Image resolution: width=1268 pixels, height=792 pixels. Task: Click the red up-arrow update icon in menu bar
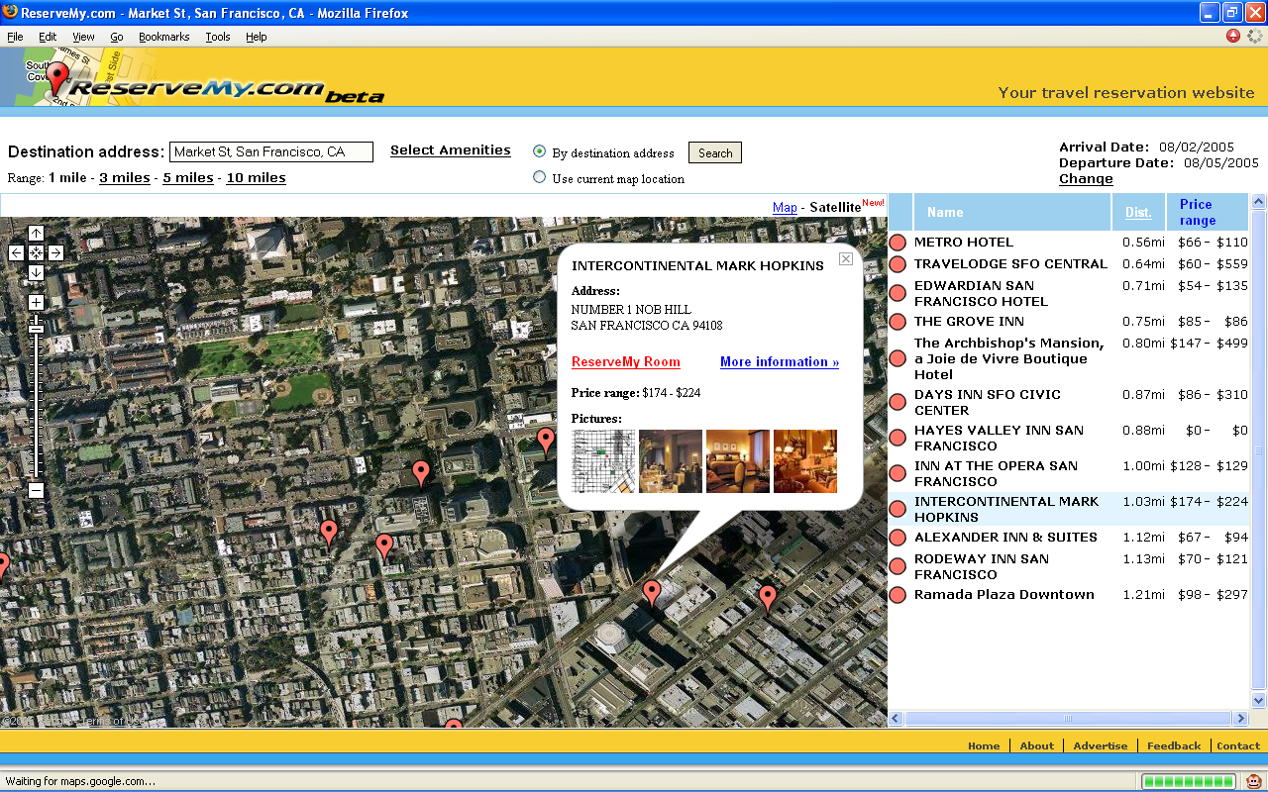pos(1233,36)
